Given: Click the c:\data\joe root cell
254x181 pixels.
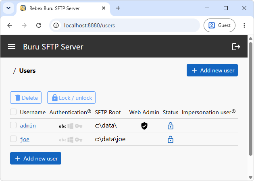Looking at the screenshot, I should [x=110, y=139].
